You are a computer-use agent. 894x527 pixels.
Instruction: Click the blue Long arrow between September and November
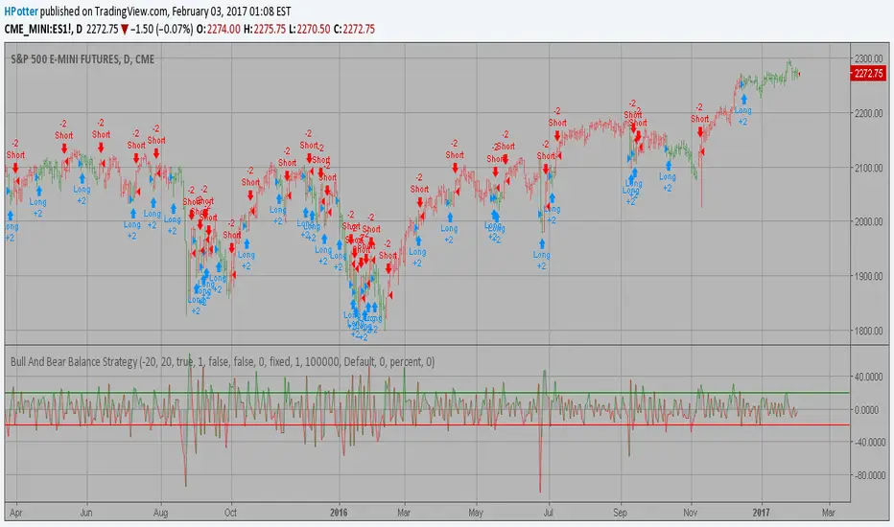[x=669, y=166]
